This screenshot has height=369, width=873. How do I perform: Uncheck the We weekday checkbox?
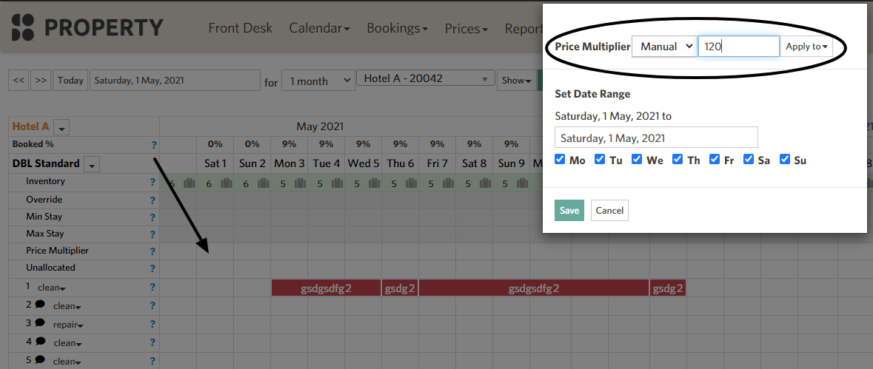pos(637,160)
